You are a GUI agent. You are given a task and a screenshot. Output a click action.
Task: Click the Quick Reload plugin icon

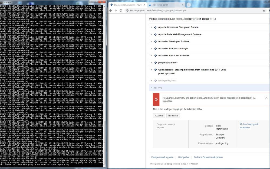click(155, 70)
